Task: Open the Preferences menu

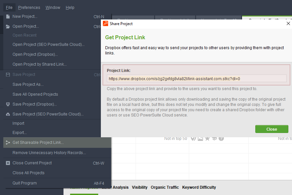Action: [x=29, y=8]
